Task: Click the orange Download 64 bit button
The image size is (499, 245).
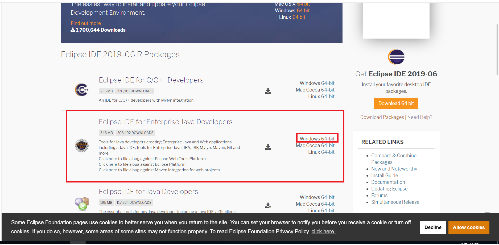Action: pos(396,103)
